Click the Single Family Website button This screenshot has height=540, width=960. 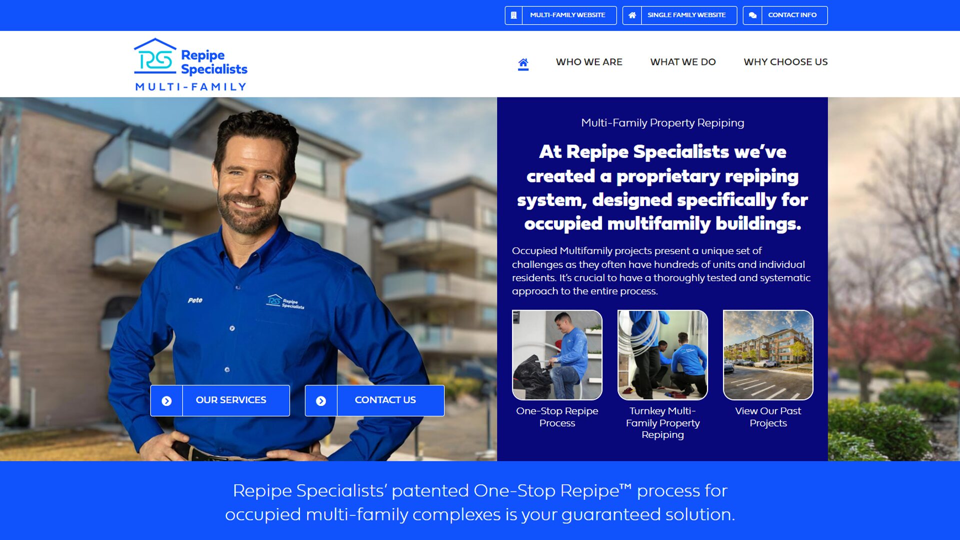[679, 15]
